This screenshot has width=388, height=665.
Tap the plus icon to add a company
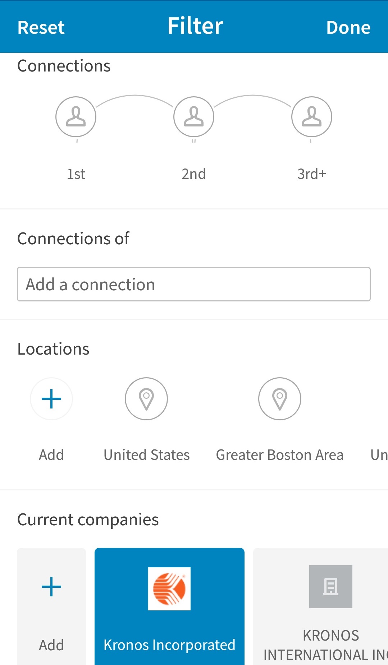pyautogui.click(x=51, y=587)
